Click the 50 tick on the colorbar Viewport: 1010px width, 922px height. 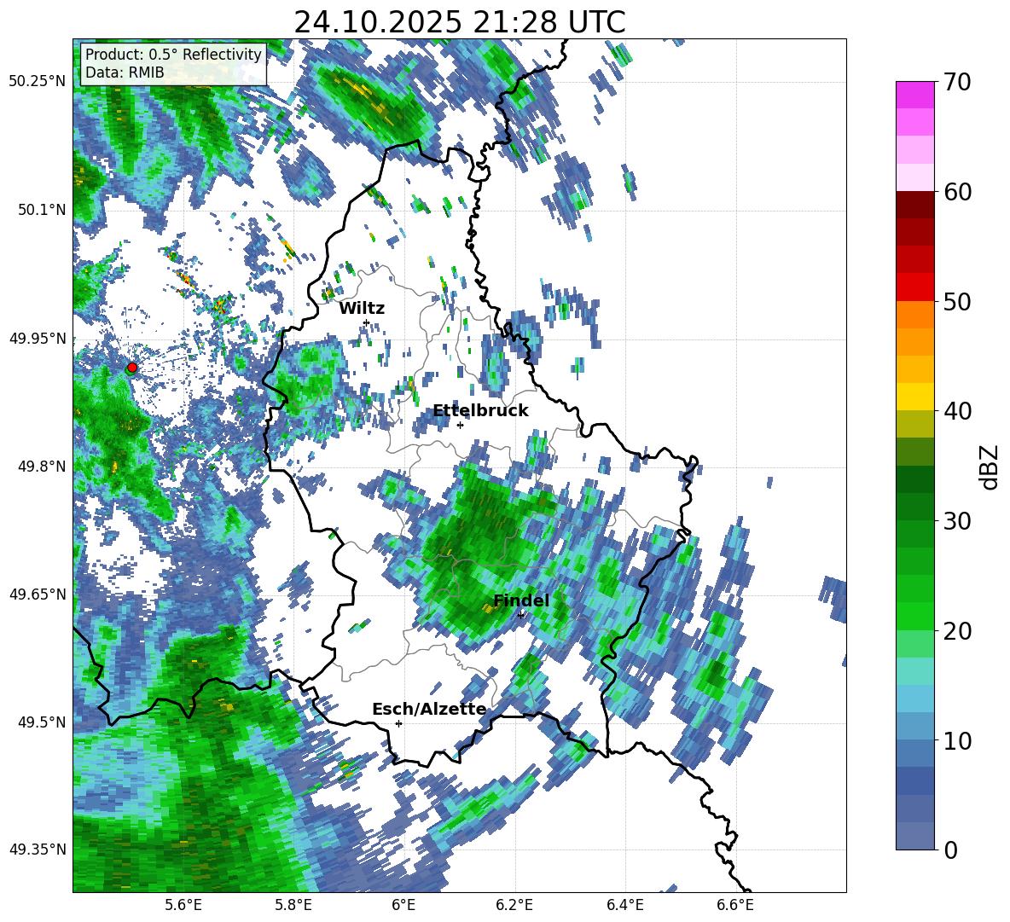pyautogui.click(x=956, y=301)
